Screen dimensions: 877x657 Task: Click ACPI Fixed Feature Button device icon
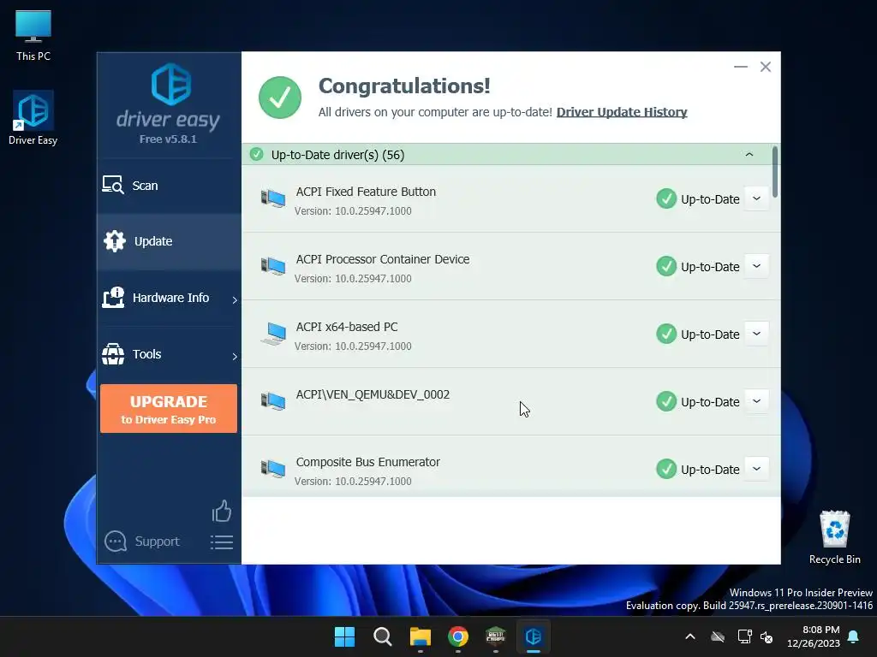(273, 198)
